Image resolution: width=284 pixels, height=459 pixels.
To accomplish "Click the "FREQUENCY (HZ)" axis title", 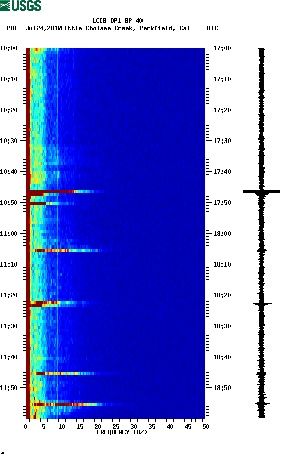I will coord(122,432).
